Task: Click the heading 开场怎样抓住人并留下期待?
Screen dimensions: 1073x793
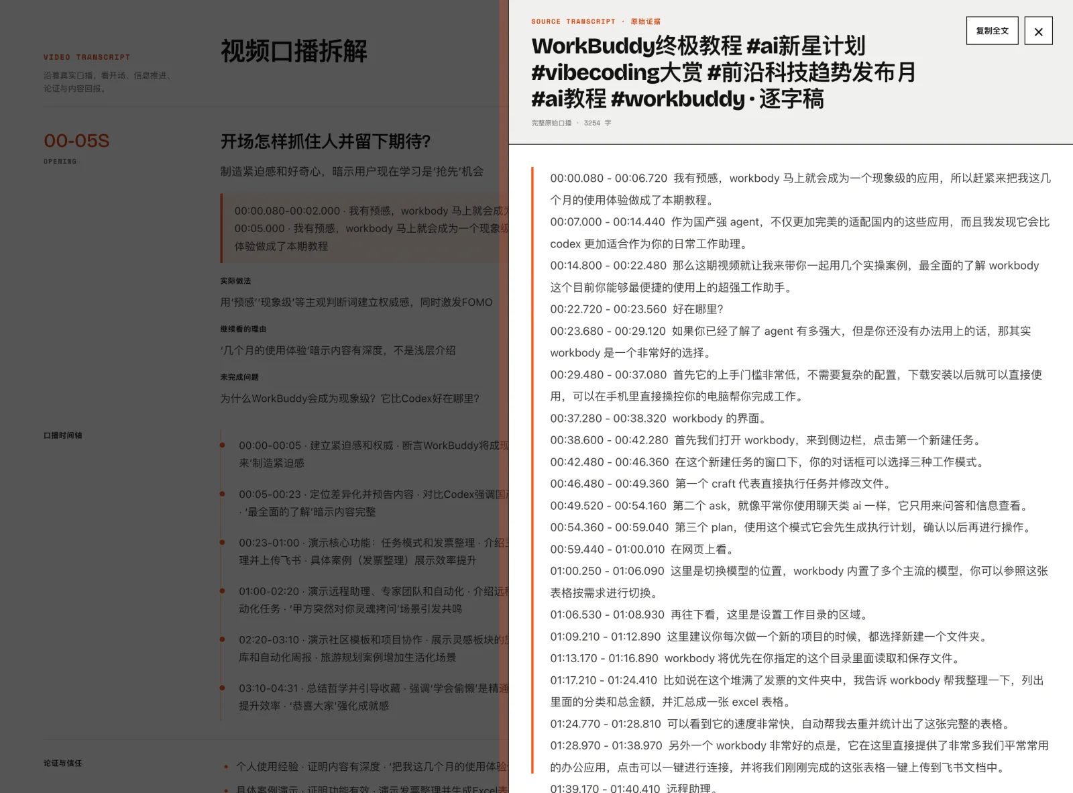Action: coord(325,141)
